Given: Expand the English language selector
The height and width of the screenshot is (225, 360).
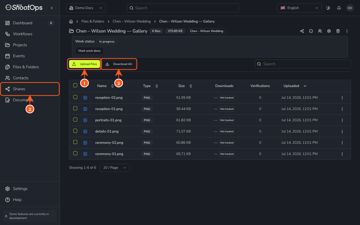Looking at the screenshot, I should pos(299,8).
